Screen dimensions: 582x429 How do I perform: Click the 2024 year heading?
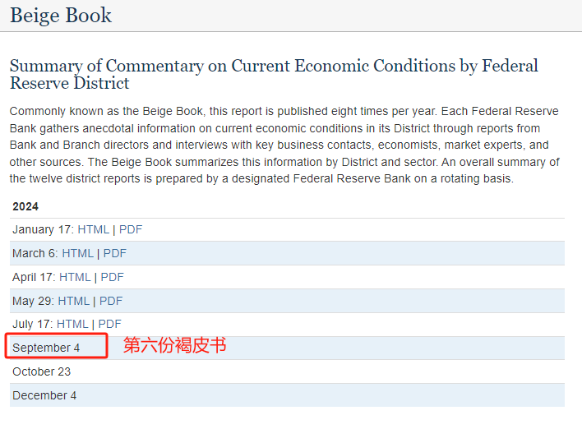click(25, 206)
